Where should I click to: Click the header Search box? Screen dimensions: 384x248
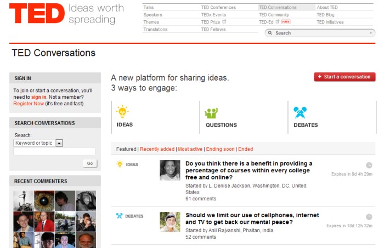[321, 33]
